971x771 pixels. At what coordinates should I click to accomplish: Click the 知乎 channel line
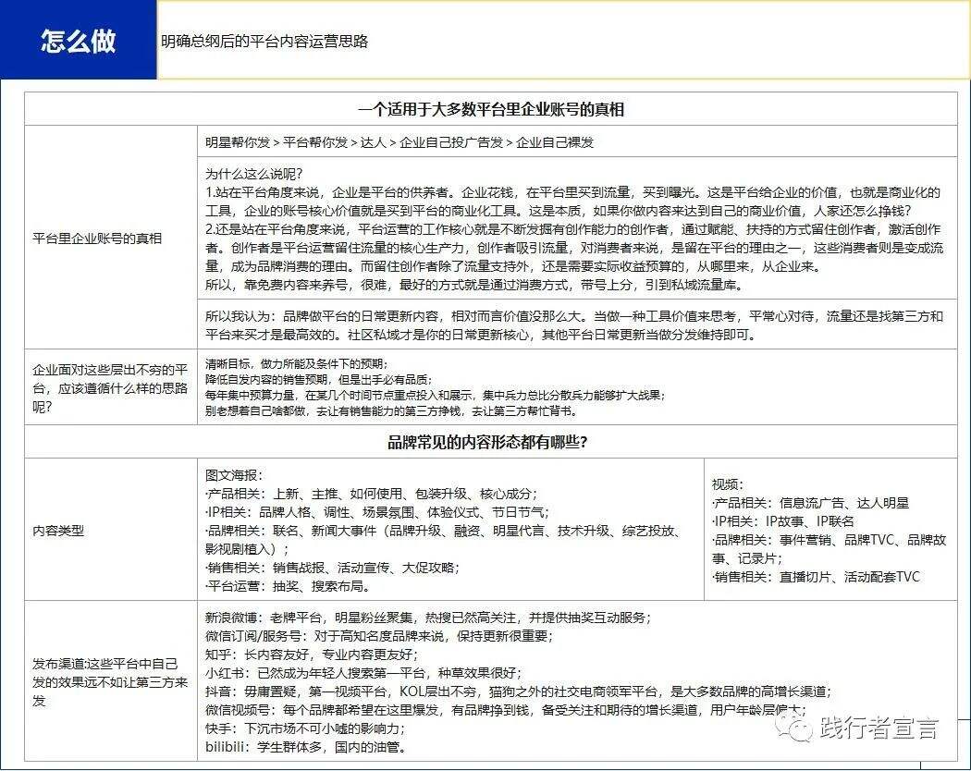pos(312,655)
